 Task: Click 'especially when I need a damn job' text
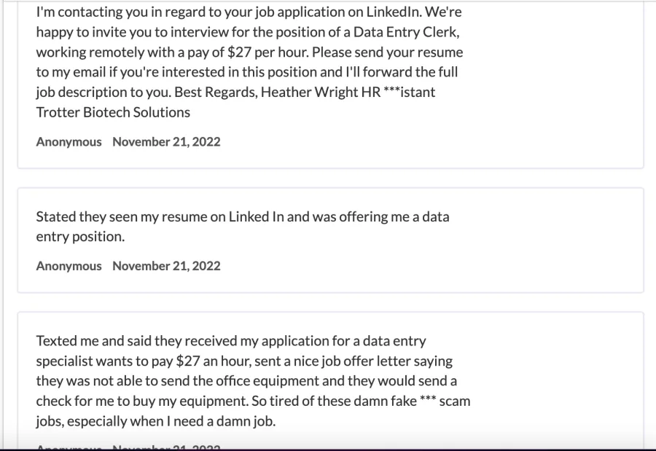(171, 421)
